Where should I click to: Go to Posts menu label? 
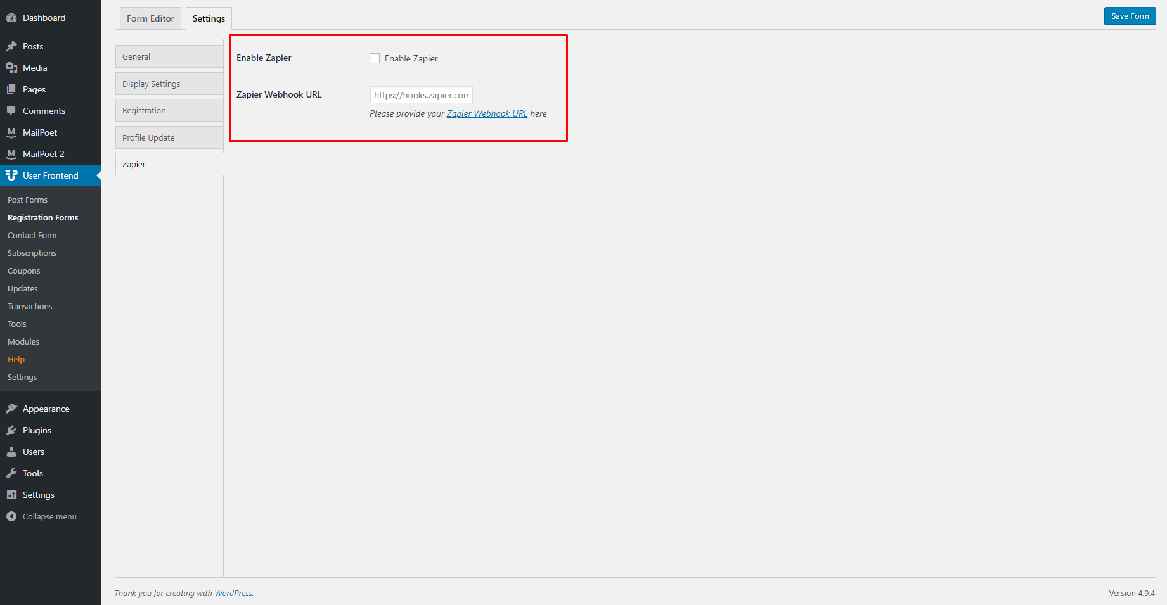click(33, 46)
